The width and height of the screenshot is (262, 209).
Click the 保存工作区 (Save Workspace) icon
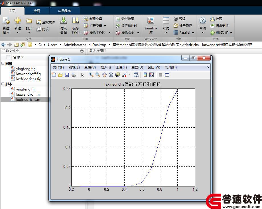pyautogui.click(x=75, y=21)
